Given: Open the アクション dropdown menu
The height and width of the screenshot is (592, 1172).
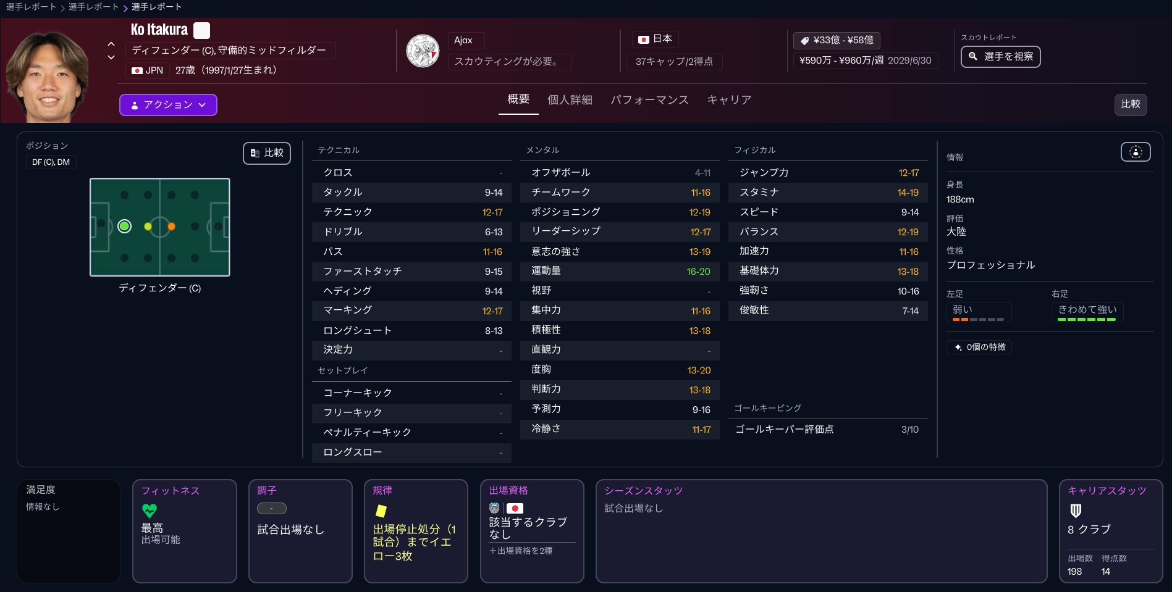Looking at the screenshot, I should (168, 105).
